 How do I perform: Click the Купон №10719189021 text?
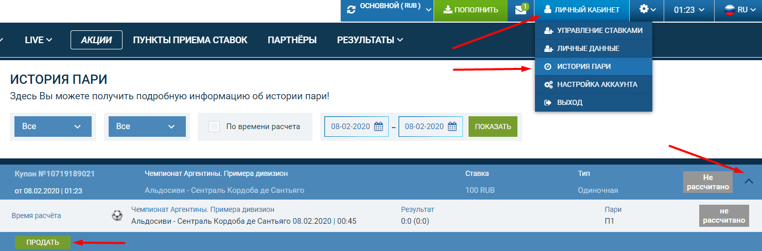54,174
